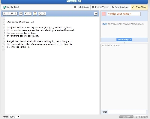150x119 pixels.
Task: Click the Share this pad button
Action: pyautogui.click(x=124, y=40)
